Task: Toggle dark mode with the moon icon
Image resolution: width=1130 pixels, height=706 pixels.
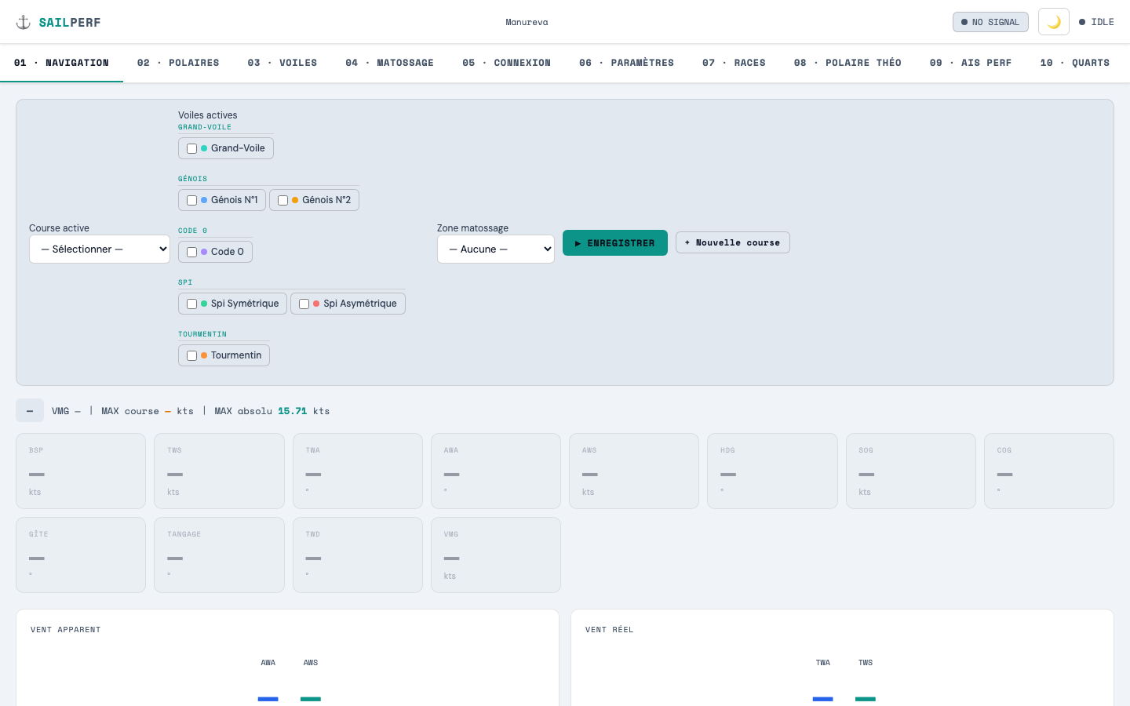Action: click(1054, 22)
